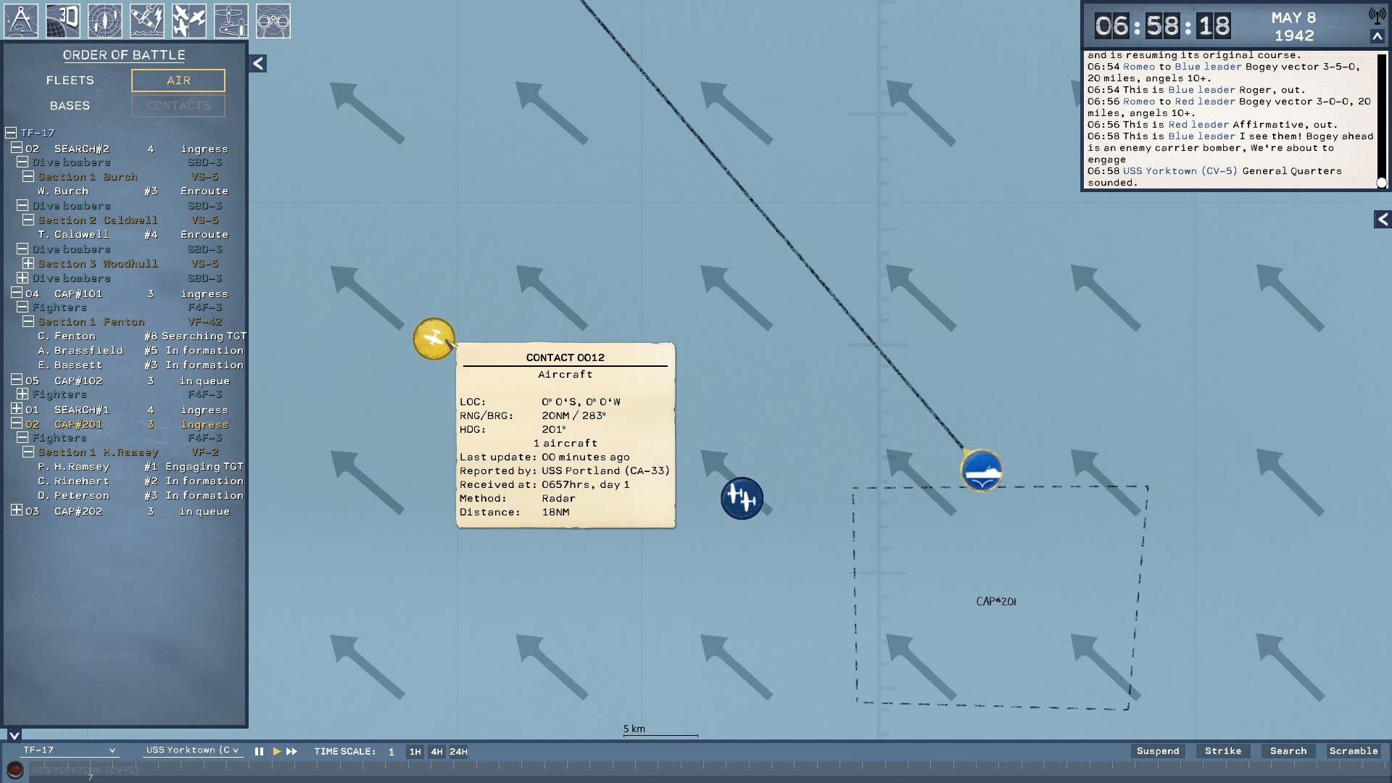Click the message log scrollbar handle
Screen dimensions: 1392x783
[1382, 183]
